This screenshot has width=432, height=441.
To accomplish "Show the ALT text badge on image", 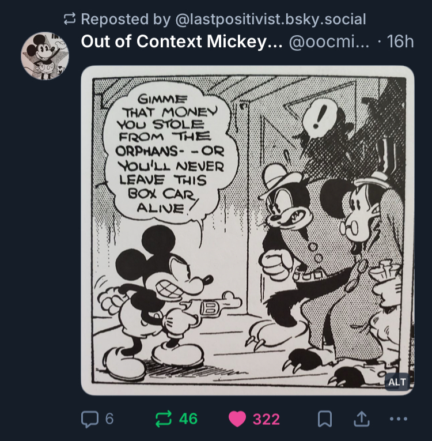I will (x=397, y=382).
